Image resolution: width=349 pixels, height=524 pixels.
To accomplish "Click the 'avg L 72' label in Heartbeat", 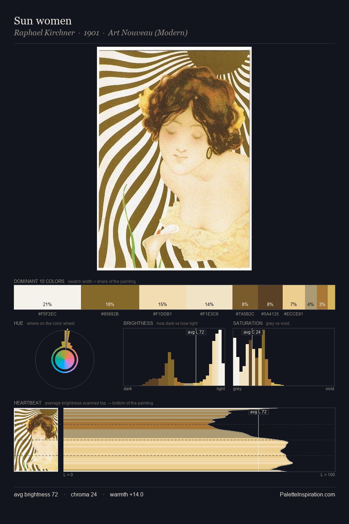I will click(x=259, y=412).
